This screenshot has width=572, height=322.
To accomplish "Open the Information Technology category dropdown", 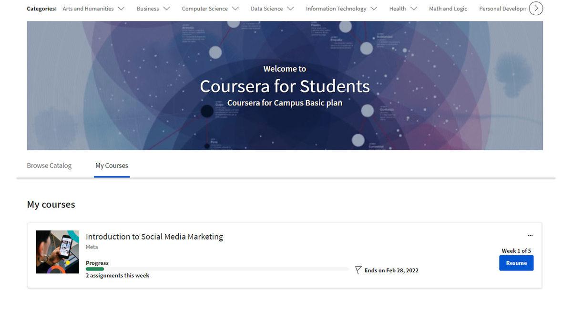I will click(341, 9).
